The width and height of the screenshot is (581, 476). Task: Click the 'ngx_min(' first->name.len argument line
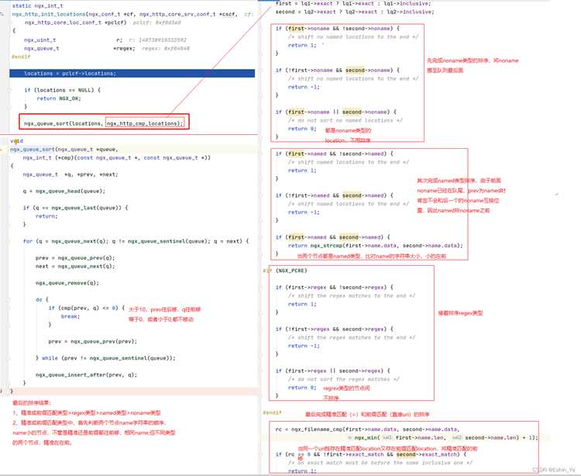click(445, 438)
